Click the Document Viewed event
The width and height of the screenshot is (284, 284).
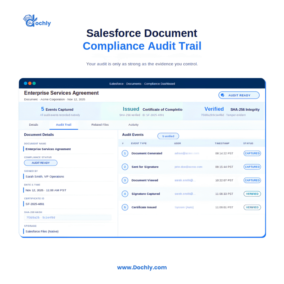tap(145, 180)
